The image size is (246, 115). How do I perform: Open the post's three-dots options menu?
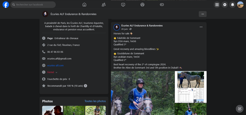coord(201,27)
